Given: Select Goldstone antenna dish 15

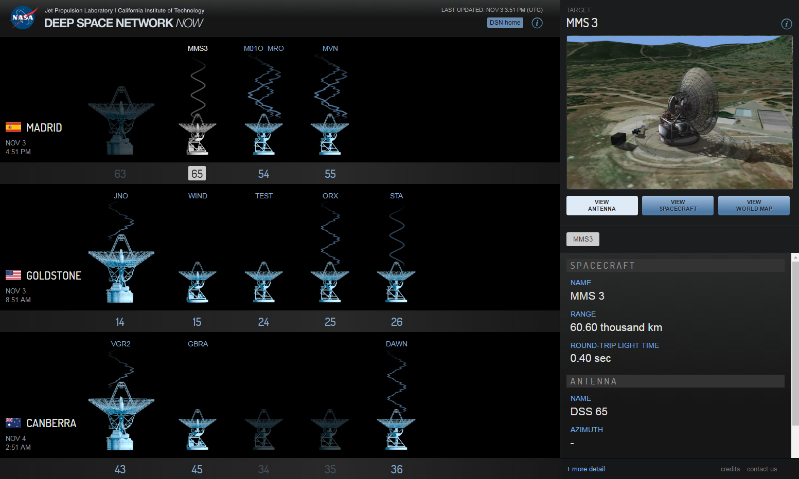Looking at the screenshot, I should tap(198, 282).
